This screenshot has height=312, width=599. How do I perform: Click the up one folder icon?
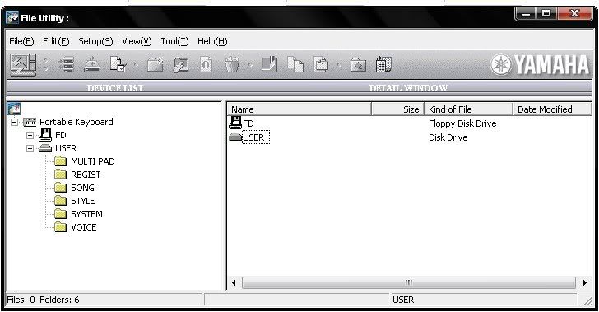pyautogui.click(x=358, y=65)
